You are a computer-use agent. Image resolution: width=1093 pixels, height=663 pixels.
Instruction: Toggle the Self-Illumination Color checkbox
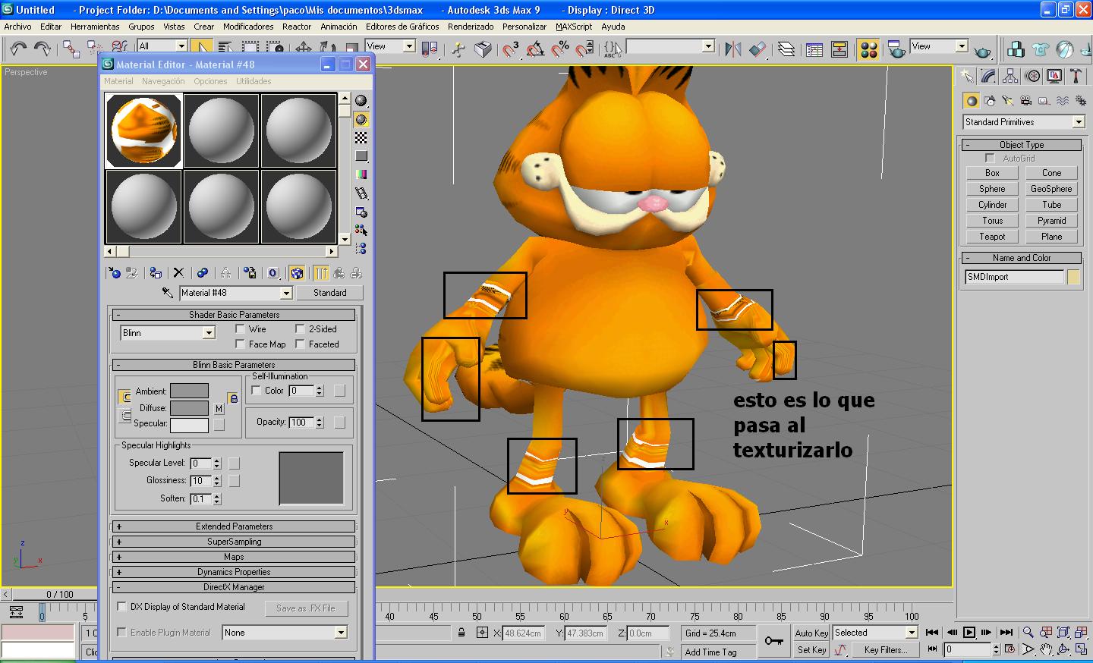click(256, 391)
